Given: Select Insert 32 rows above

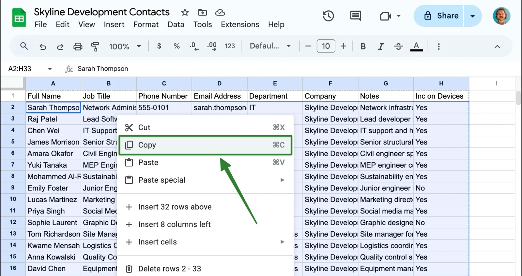Looking at the screenshot, I should [x=205, y=207].
